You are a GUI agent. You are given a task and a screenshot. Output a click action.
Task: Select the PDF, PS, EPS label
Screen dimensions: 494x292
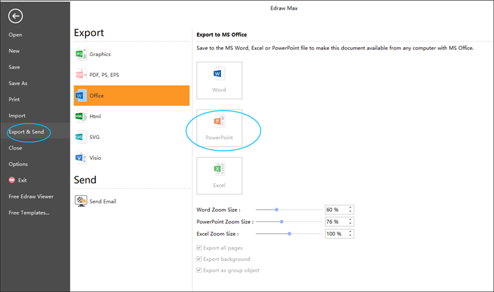tap(104, 75)
